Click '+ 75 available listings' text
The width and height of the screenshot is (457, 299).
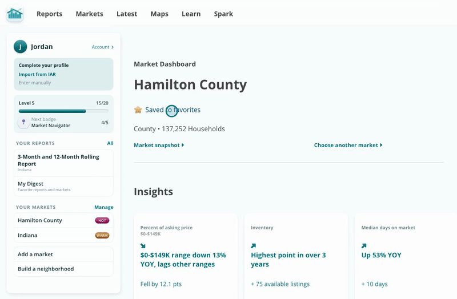pos(280,284)
